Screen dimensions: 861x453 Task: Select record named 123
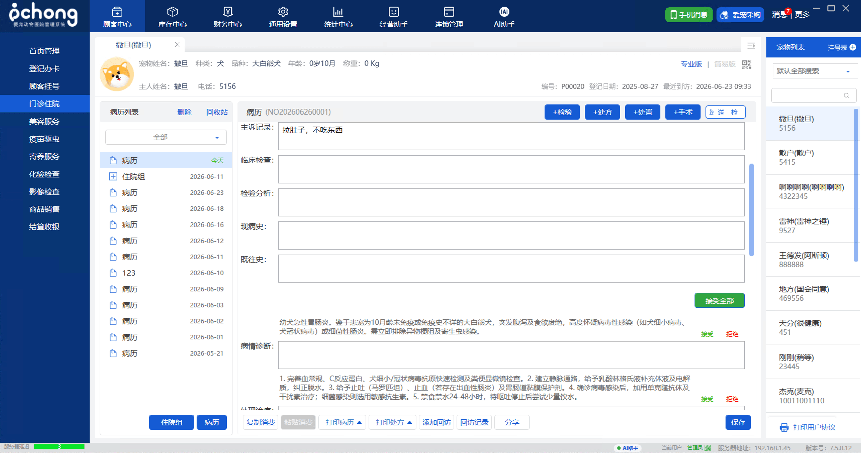point(166,273)
